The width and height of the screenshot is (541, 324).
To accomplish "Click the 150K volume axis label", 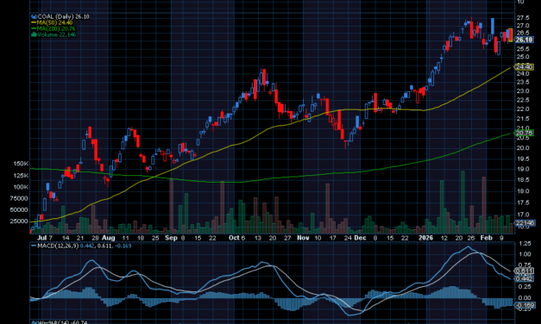I will [x=21, y=164].
